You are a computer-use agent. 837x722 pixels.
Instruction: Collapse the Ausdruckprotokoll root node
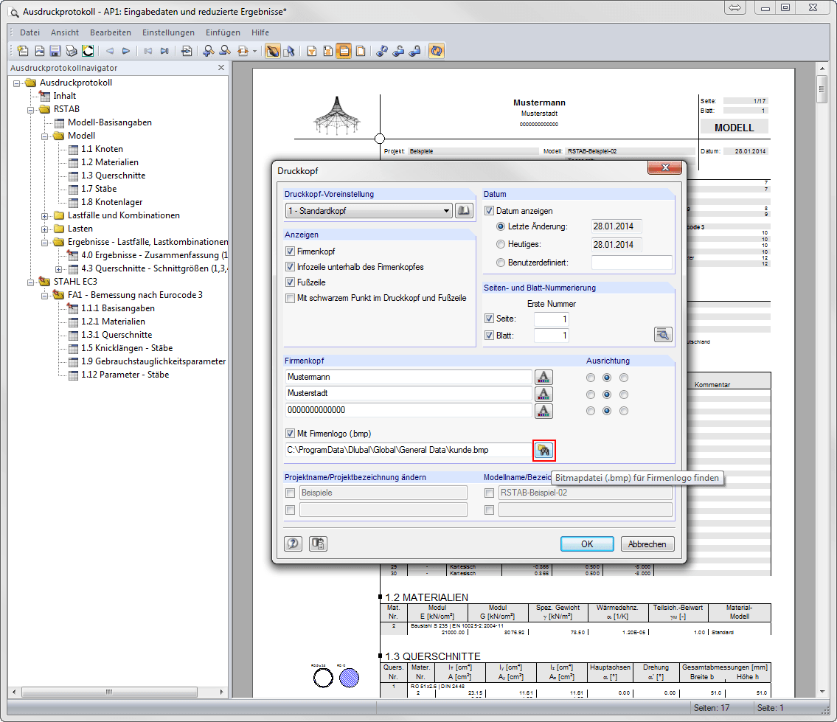click(x=16, y=83)
